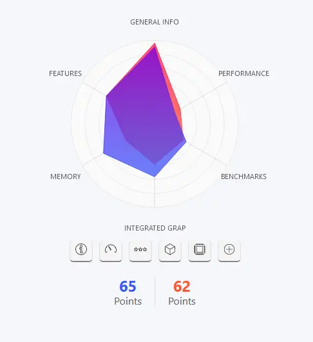The width and height of the screenshot is (313, 342).
Task: Click the plus circle icon button
Action: 229,250
